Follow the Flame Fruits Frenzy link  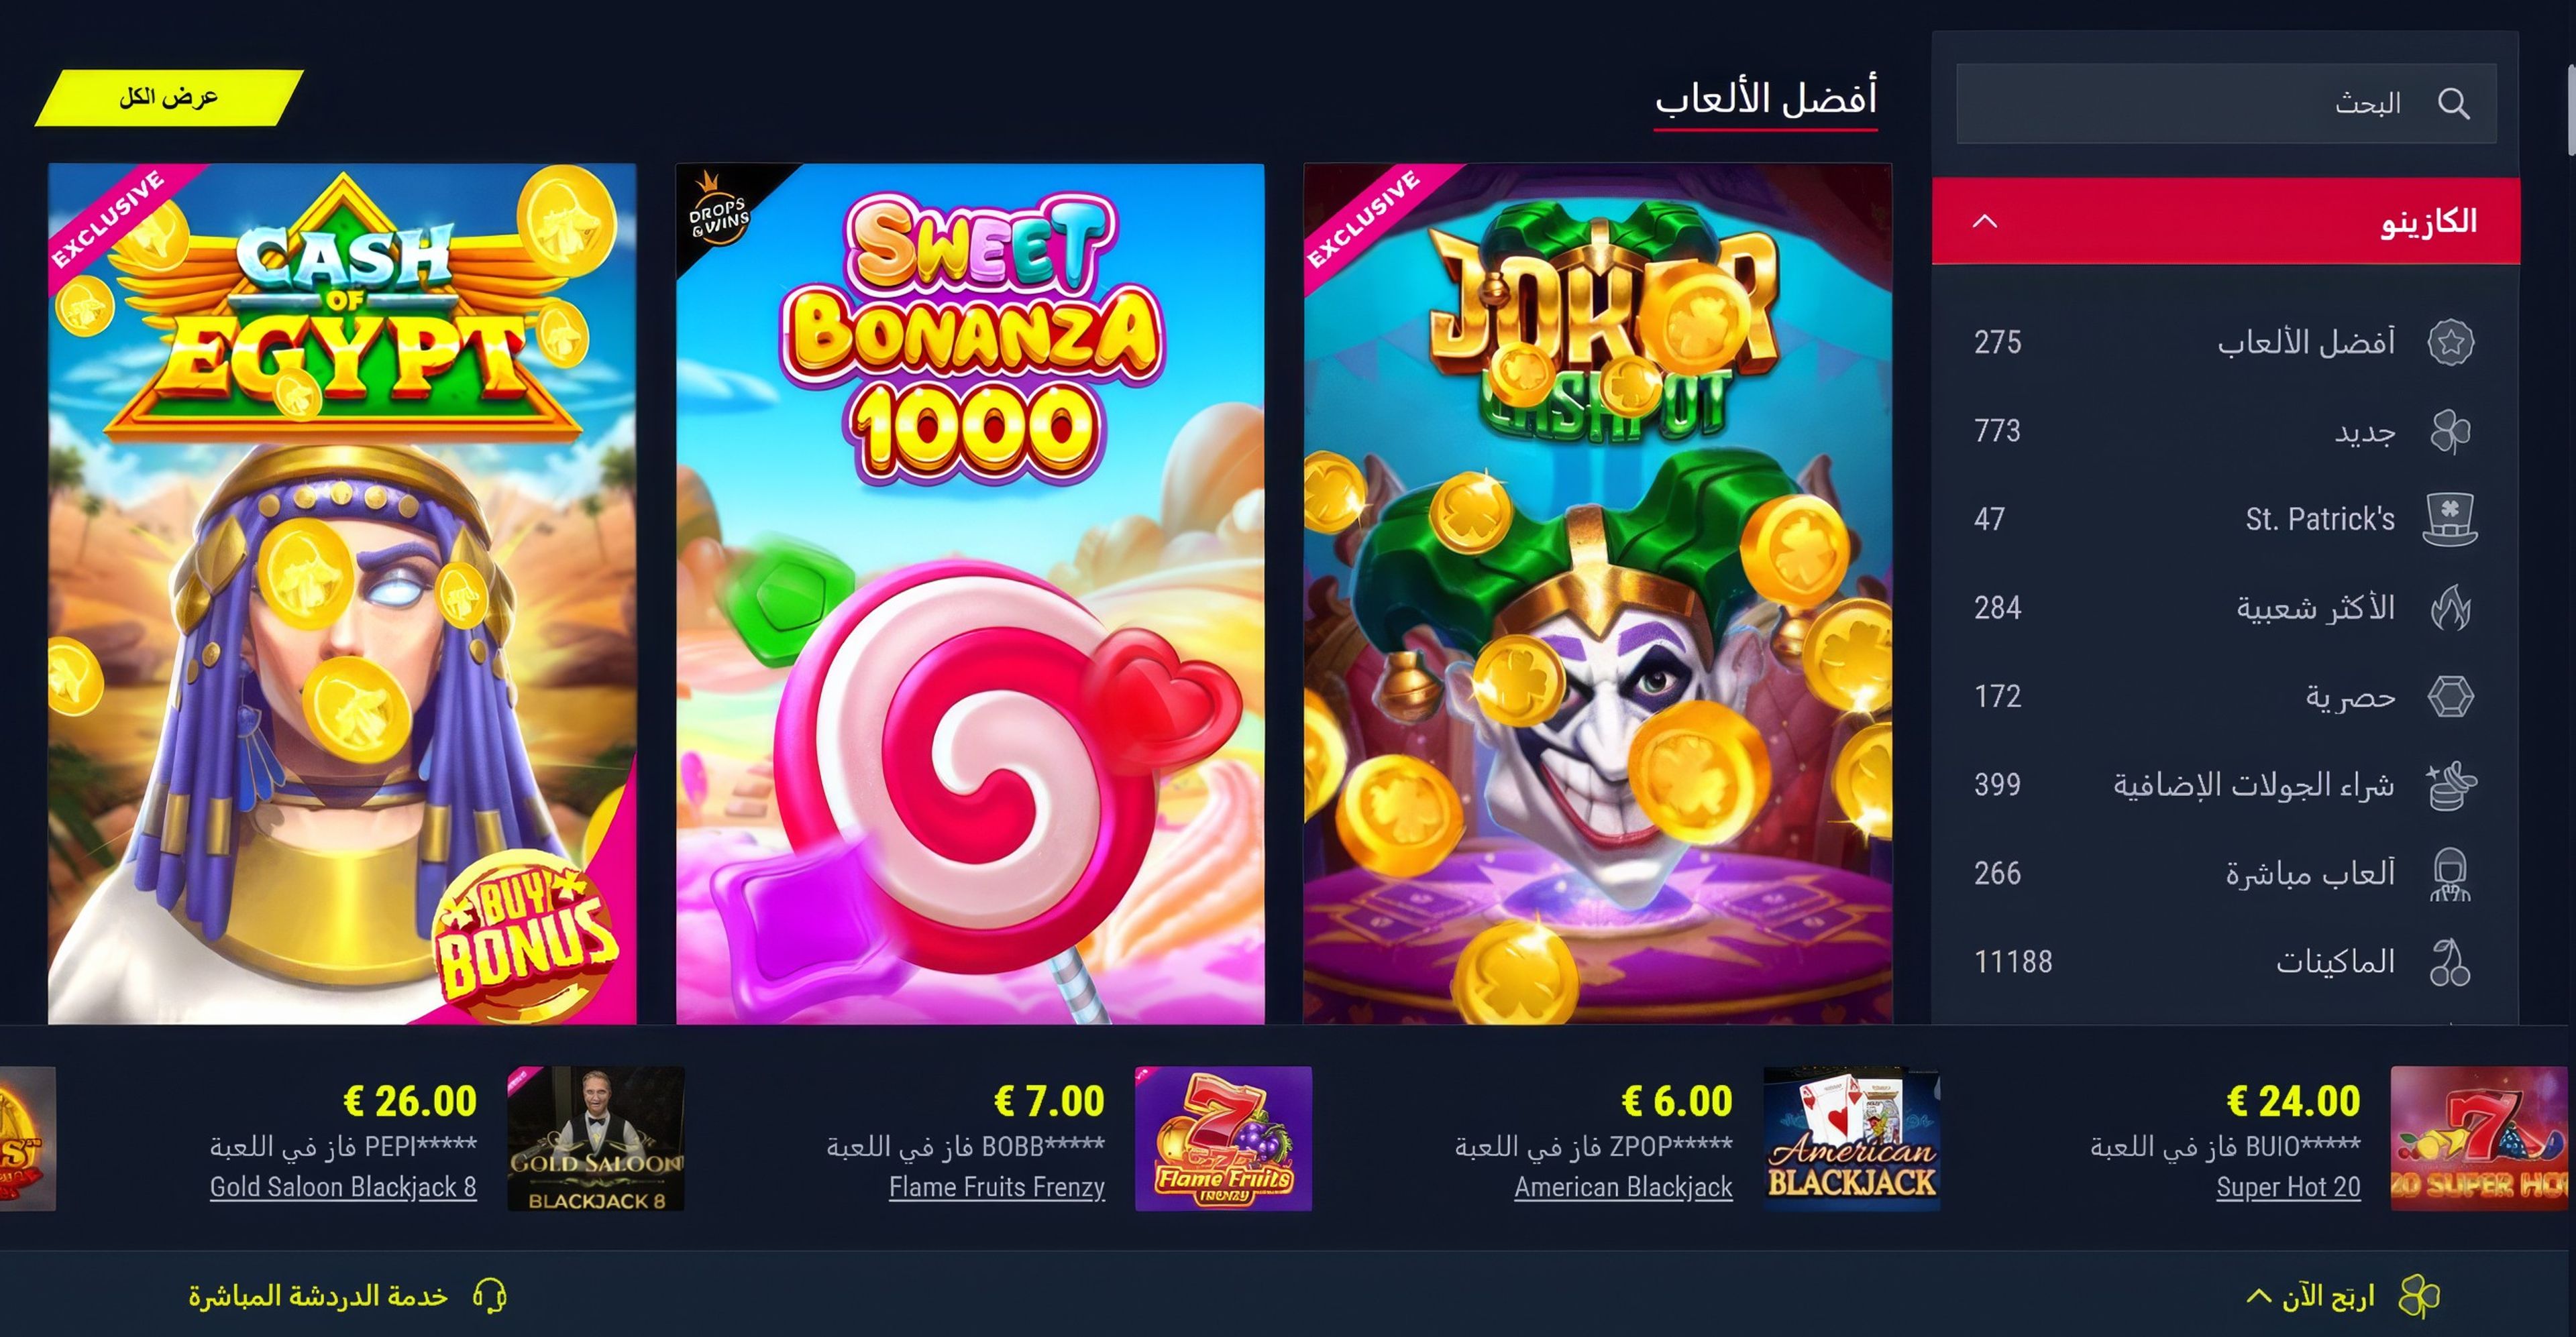997,1187
